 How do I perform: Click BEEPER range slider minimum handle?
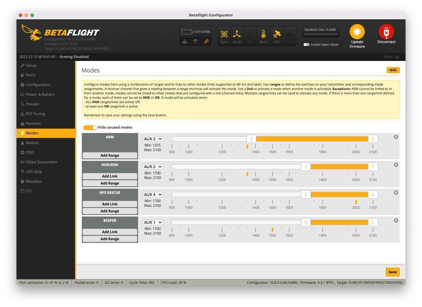coord(306,222)
